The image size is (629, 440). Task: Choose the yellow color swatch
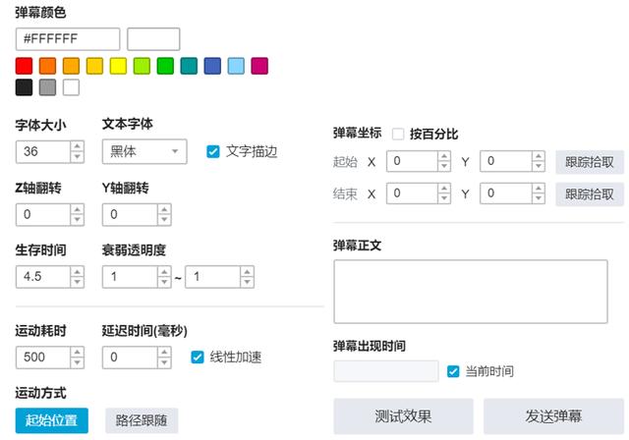tap(118, 66)
